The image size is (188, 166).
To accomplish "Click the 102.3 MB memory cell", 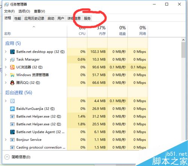I will pyautogui.click(x=97, y=52).
